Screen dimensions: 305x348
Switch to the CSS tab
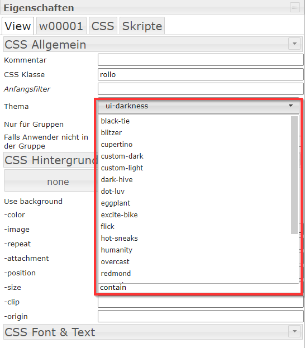pos(103,26)
